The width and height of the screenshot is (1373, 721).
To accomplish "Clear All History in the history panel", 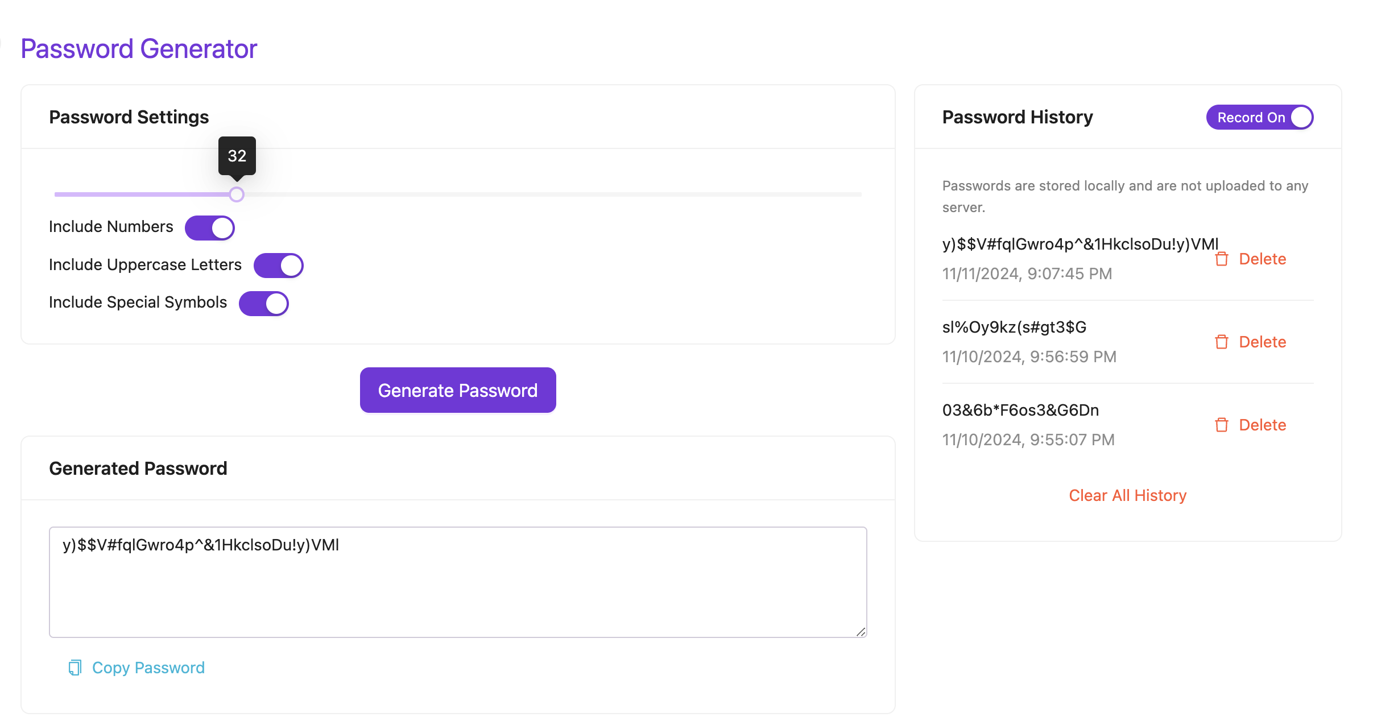I will 1127,495.
